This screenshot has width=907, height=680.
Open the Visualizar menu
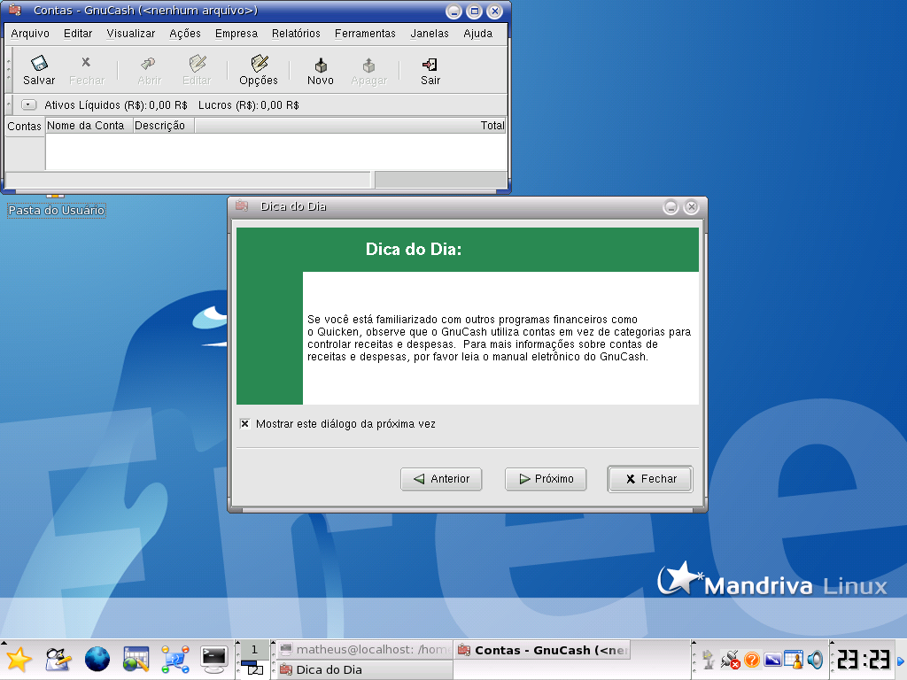coord(131,34)
